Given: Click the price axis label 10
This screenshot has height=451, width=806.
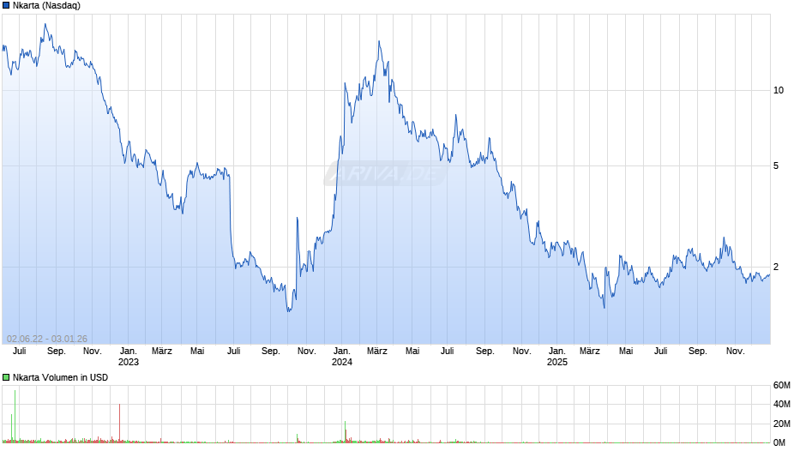Looking at the screenshot, I should pyautogui.click(x=779, y=91).
